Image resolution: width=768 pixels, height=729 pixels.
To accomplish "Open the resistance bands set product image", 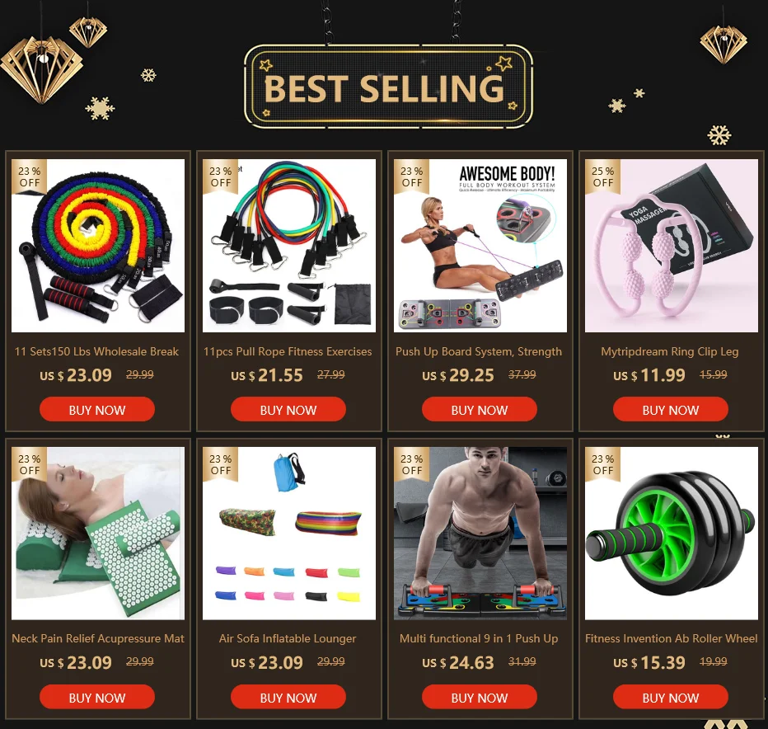I will tap(98, 246).
